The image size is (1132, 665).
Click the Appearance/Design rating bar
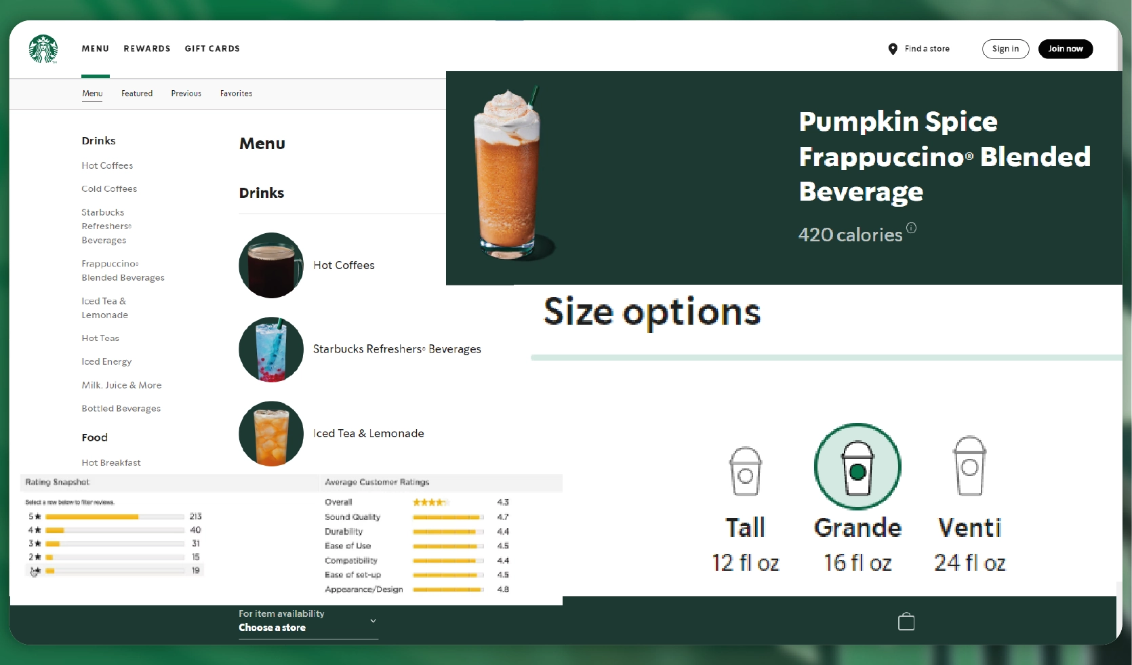pyautogui.click(x=448, y=590)
